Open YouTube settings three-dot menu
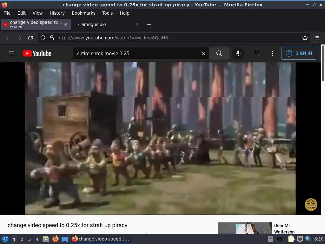 point(272,53)
